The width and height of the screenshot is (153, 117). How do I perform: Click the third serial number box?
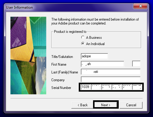(x=106, y=87)
